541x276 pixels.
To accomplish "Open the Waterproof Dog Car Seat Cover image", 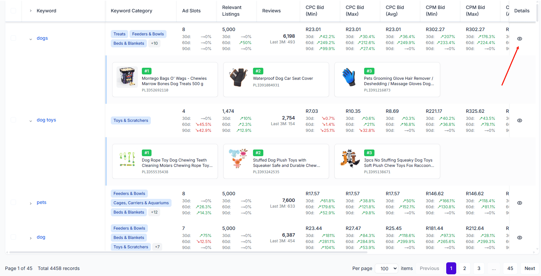I will [x=238, y=77].
